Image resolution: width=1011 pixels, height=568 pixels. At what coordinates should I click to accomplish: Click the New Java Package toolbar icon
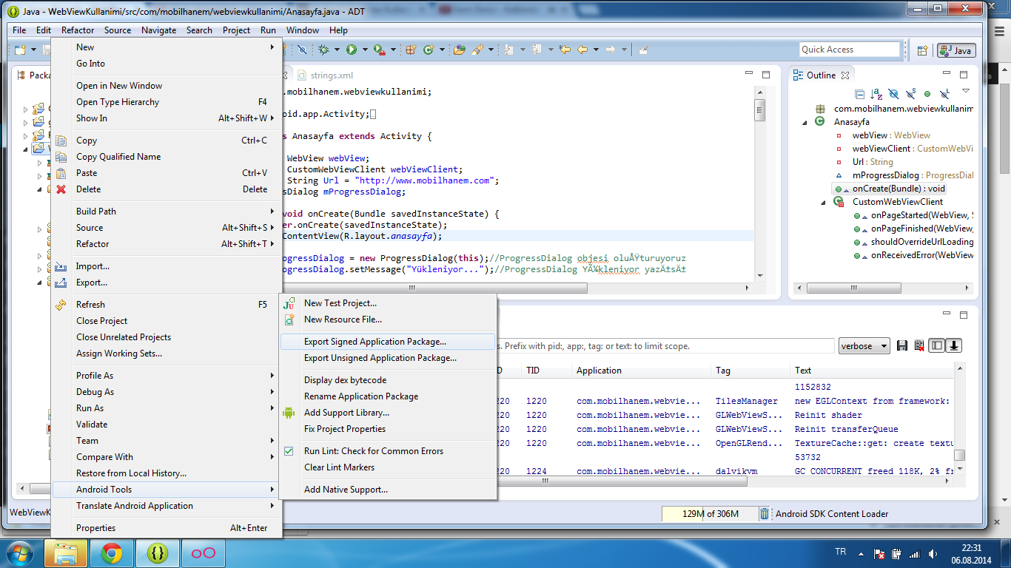[412, 50]
